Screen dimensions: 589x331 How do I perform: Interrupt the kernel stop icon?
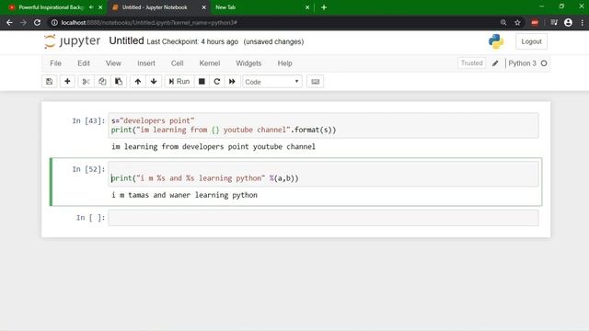pos(202,82)
